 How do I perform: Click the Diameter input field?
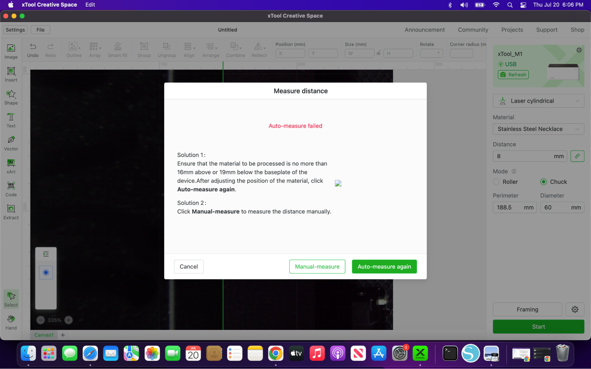click(562, 208)
